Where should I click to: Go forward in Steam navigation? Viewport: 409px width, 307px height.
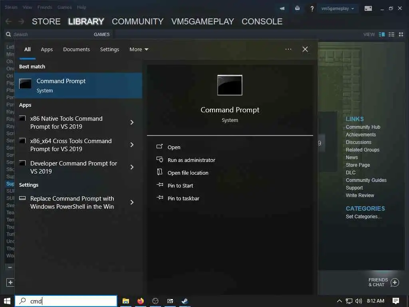pyautogui.click(x=22, y=22)
